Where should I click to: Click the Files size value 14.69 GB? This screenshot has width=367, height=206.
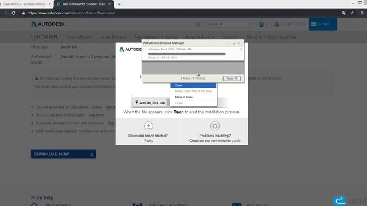(x=69, y=47)
